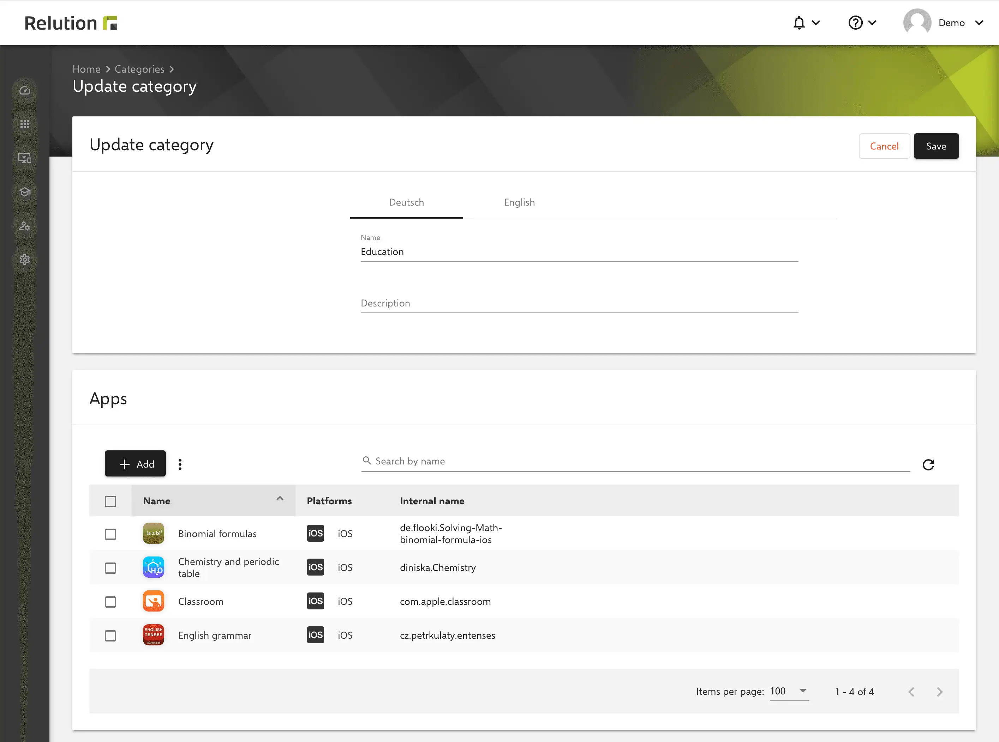Screen dimensions: 999x742
Task: Toggle Name column sort arrow
Action: 280,499
